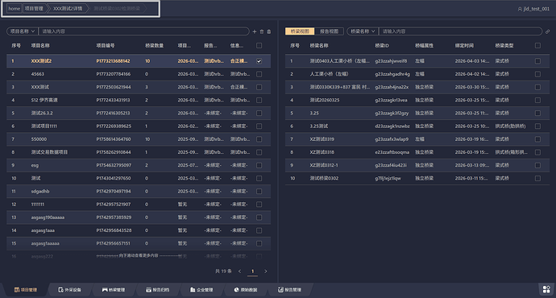Image resolution: width=556 pixels, height=298 pixels.
Task: Open the 桥梁管理 bottom tab
Action: coord(114,290)
